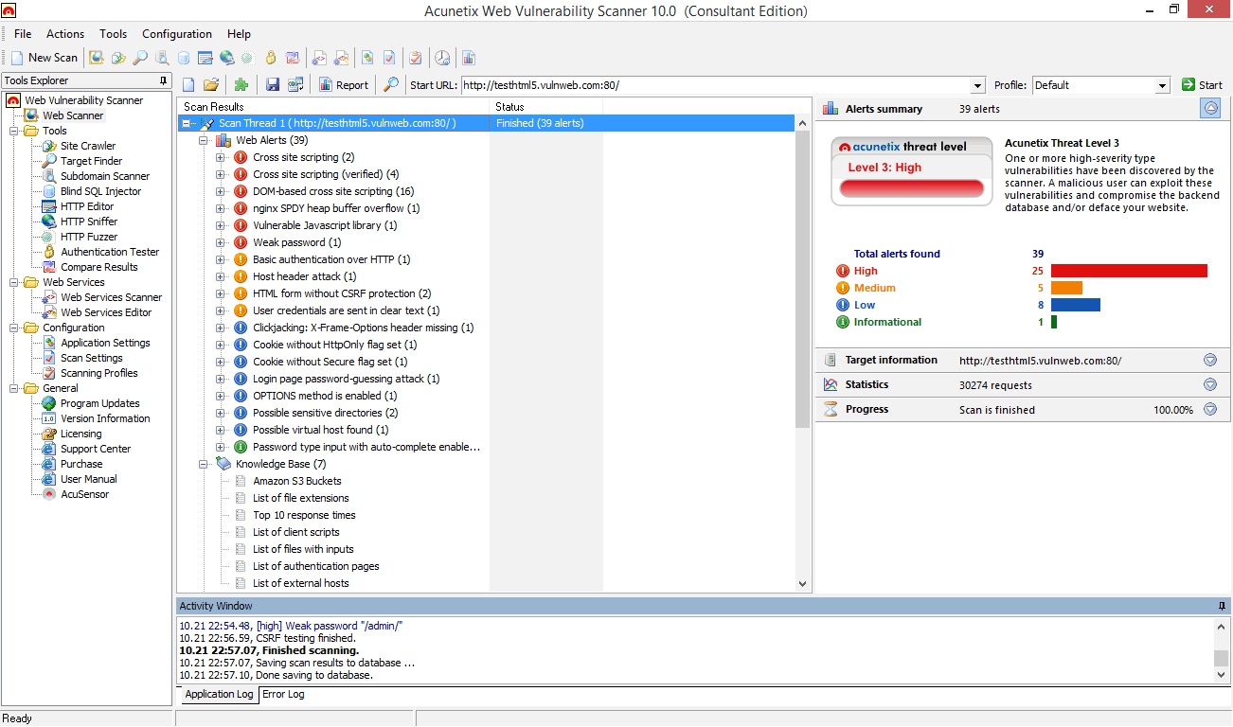Expand the Statistics section
Screen dimensions: 1233x727
tap(1210, 384)
